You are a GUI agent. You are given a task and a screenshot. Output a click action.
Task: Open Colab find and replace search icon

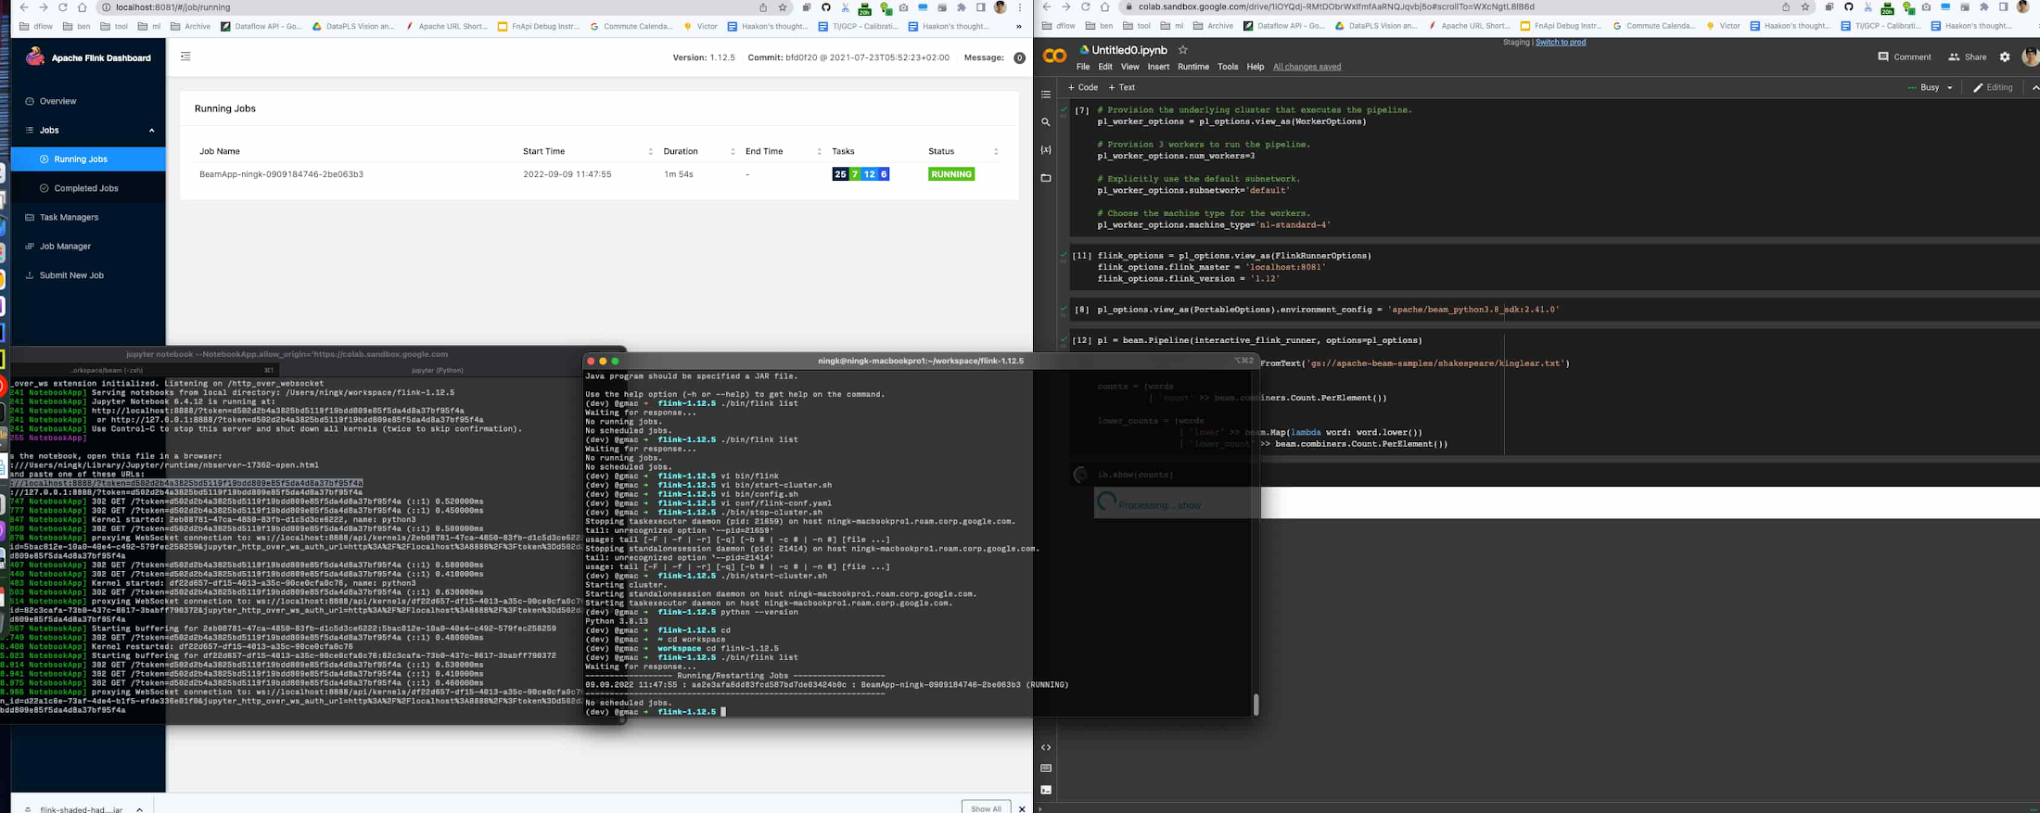tap(1046, 122)
